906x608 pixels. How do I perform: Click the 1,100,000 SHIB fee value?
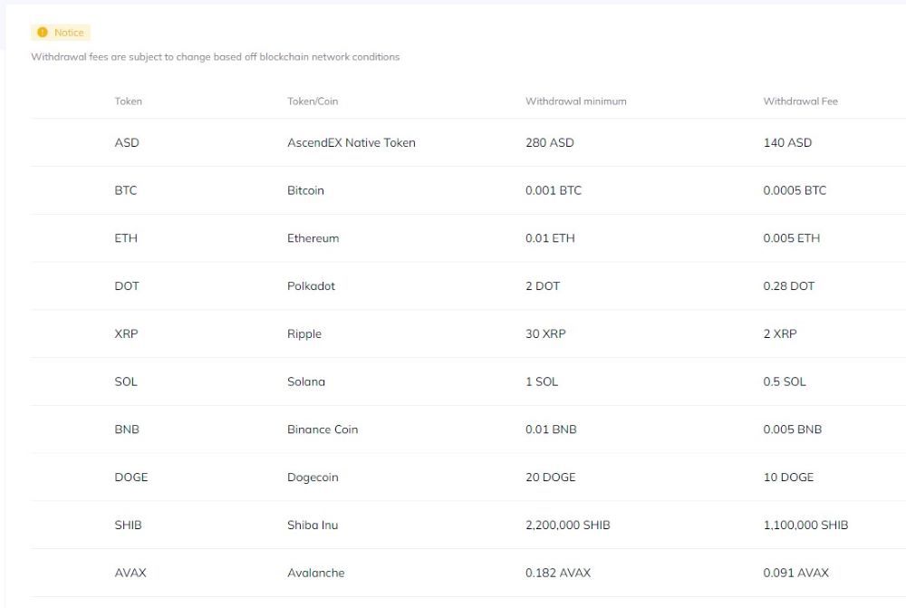coord(805,526)
